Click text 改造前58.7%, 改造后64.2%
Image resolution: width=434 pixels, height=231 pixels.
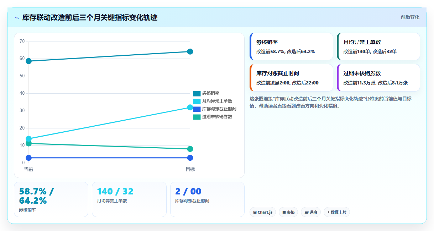tap(286, 51)
